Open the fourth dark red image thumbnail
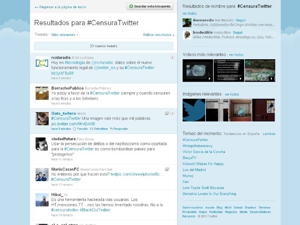Image resolution: width=300 pixels, height=225 pixels. 264,110
